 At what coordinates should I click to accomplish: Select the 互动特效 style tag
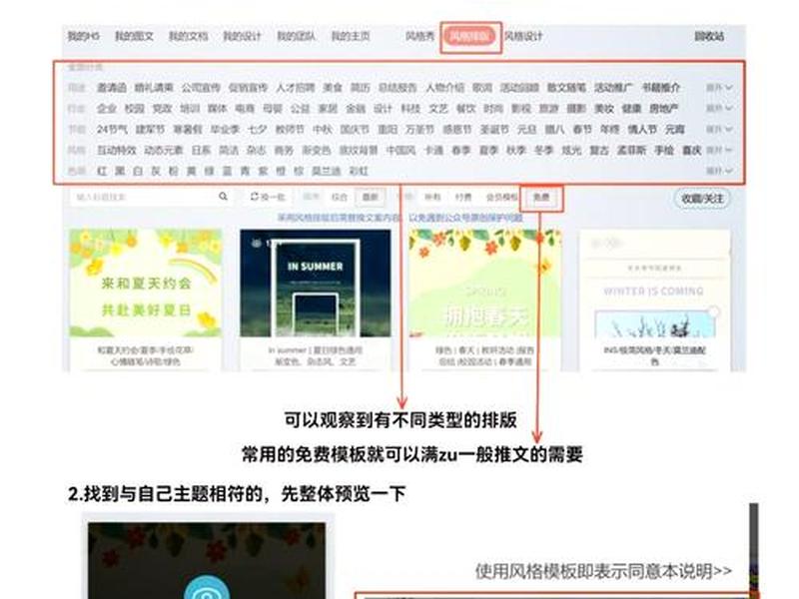[x=117, y=151]
